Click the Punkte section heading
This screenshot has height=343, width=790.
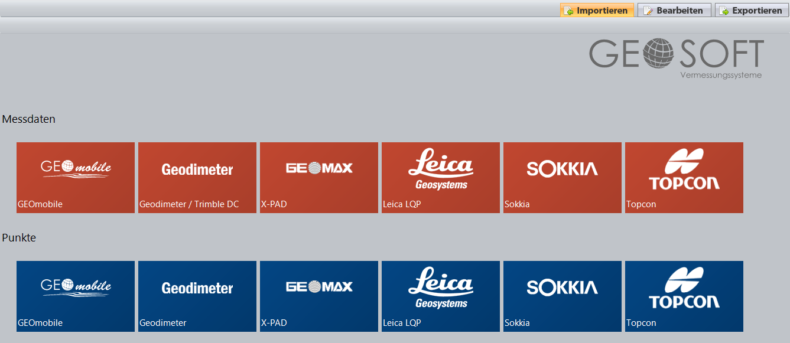pos(19,238)
